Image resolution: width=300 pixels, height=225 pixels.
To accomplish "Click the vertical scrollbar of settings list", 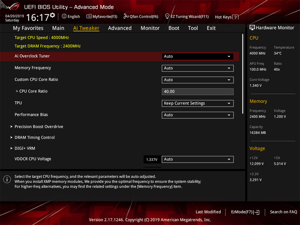I will [x=243, y=74].
